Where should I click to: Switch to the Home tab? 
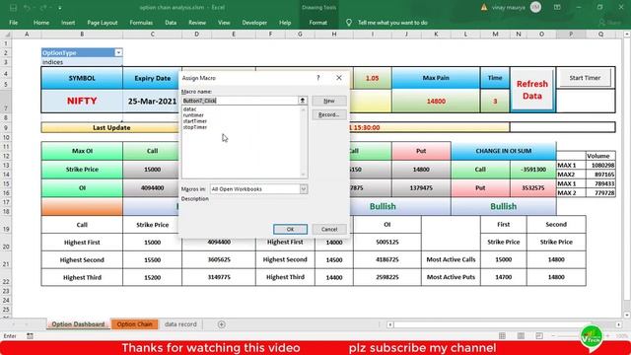[x=41, y=23]
